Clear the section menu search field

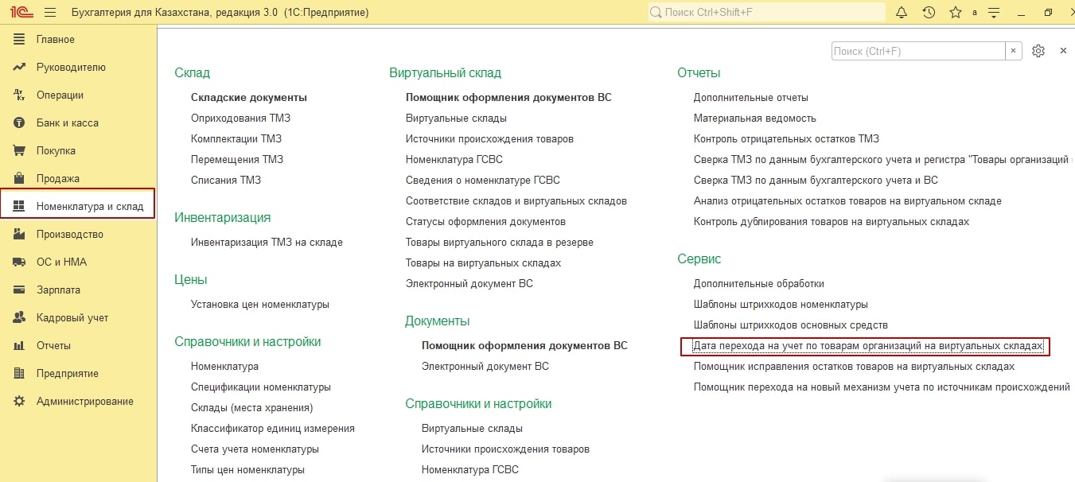(1013, 51)
